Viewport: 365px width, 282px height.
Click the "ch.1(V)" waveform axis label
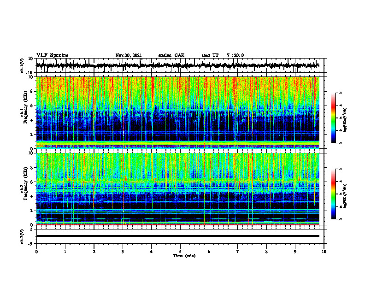coord(22,65)
